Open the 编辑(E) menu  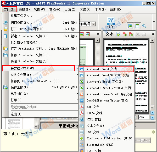[24, 9]
